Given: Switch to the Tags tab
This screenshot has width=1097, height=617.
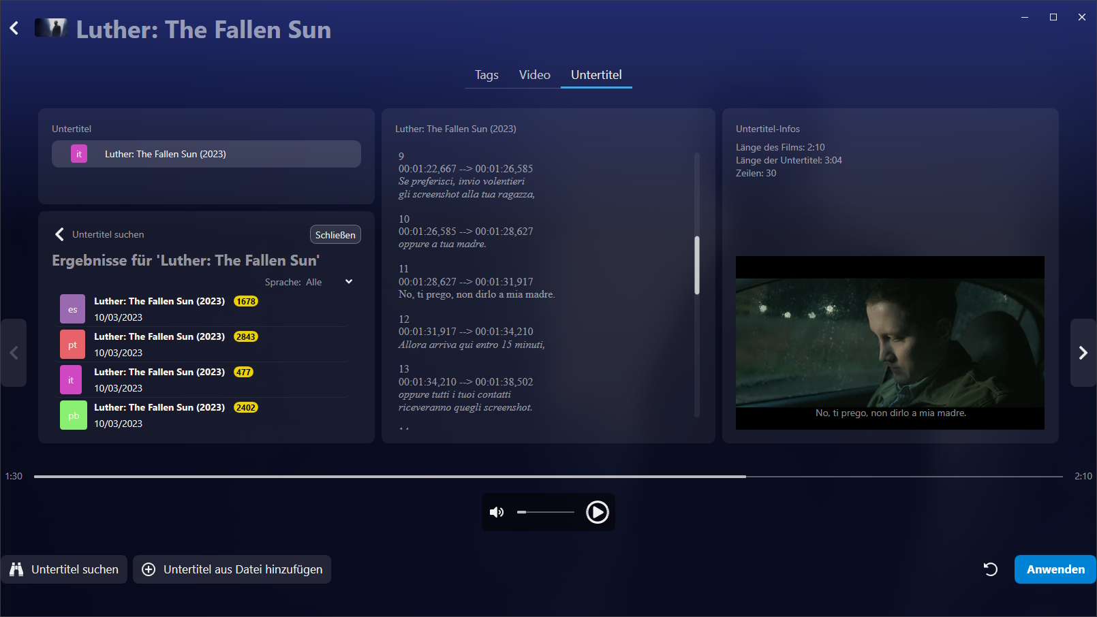Looking at the screenshot, I should click(x=486, y=75).
